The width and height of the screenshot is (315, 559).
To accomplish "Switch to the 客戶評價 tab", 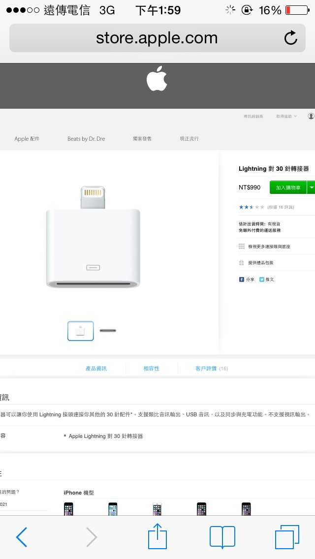I will pos(212,368).
